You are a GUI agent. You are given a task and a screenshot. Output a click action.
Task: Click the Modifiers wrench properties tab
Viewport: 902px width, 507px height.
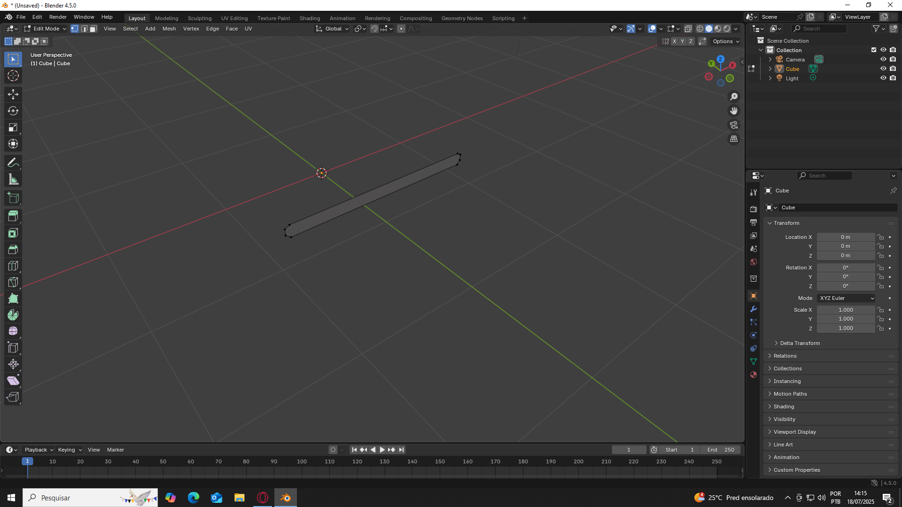[754, 309]
